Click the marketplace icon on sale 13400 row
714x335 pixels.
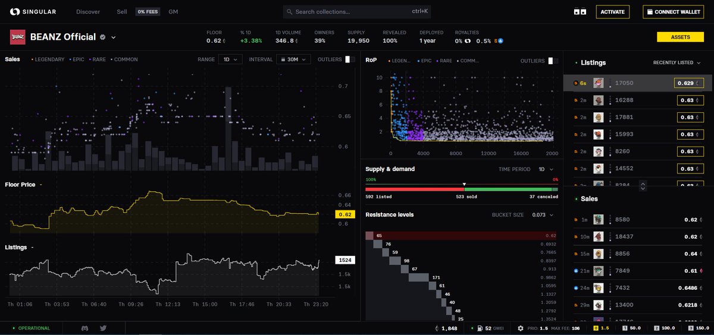pos(575,305)
